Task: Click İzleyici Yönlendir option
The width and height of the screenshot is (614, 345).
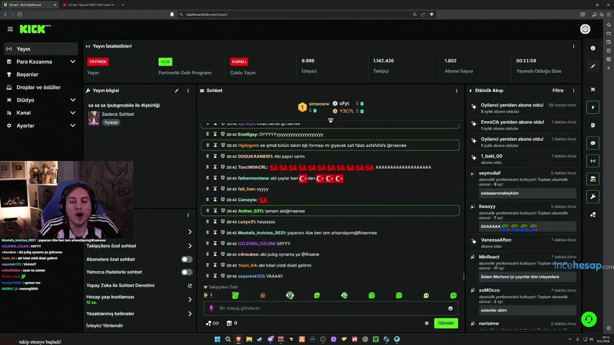Action: (x=105, y=326)
